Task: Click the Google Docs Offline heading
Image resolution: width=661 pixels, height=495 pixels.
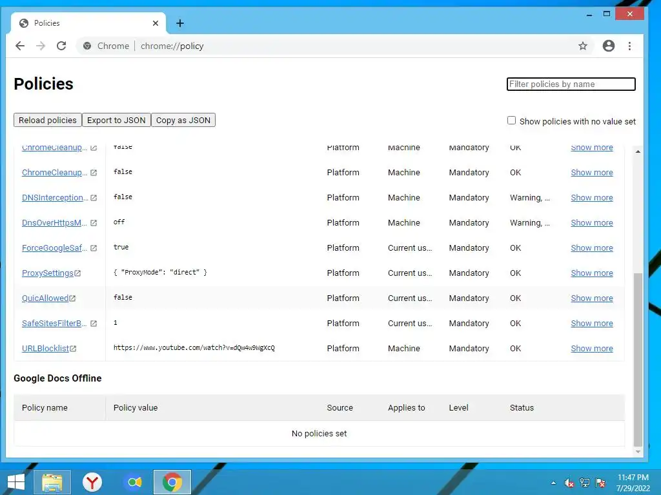Action: (x=57, y=378)
